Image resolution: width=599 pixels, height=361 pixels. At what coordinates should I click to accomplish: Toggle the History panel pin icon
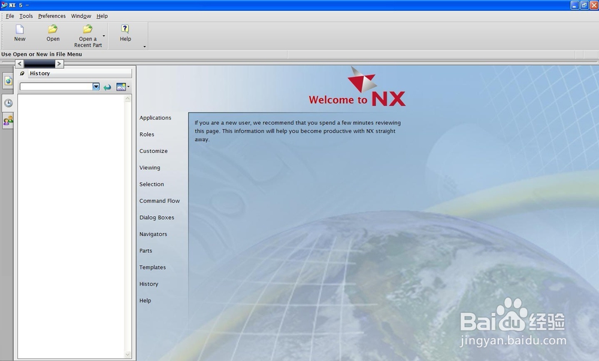(22, 73)
